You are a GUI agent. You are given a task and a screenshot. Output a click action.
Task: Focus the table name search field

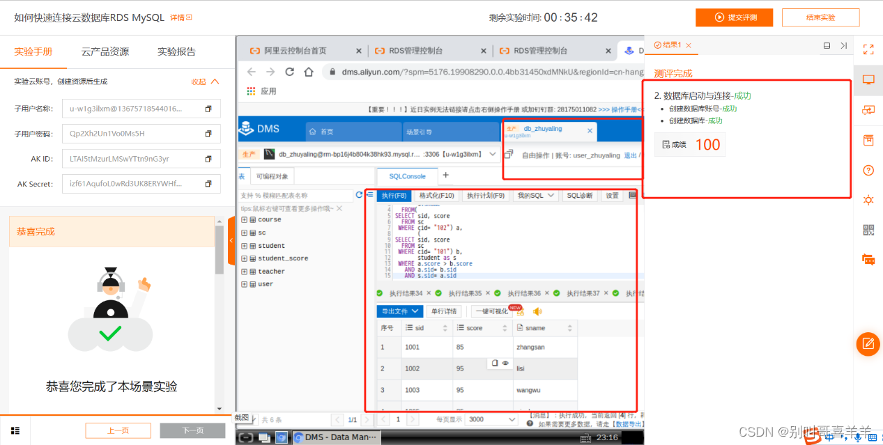(295, 196)
